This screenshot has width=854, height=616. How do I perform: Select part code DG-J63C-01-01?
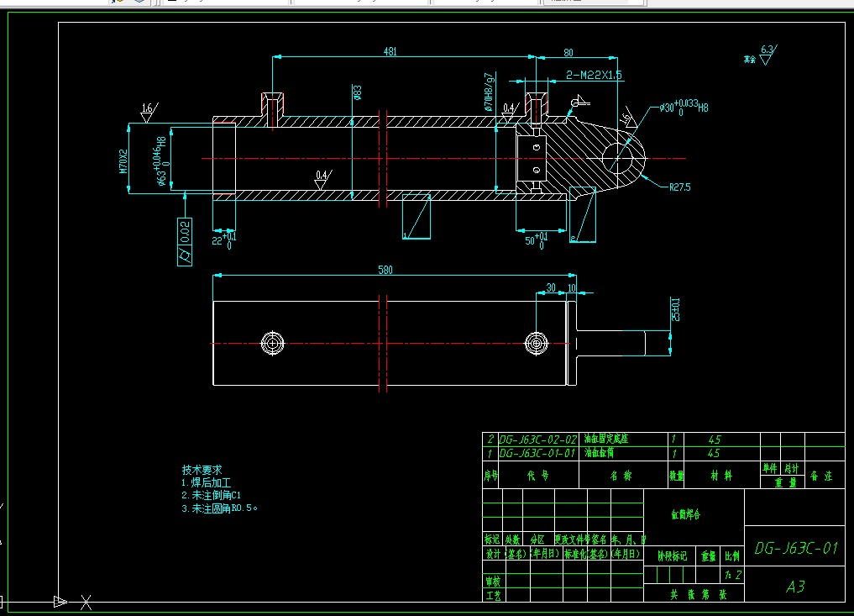537,453
